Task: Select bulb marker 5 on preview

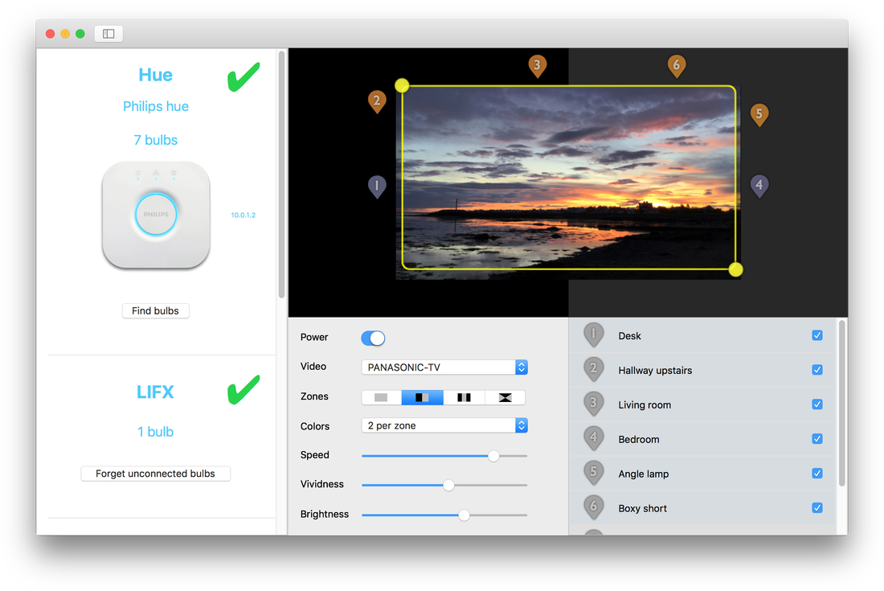Action: [759, 114]
